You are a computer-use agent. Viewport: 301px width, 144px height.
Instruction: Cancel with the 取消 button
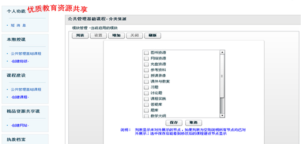(194, 123)
